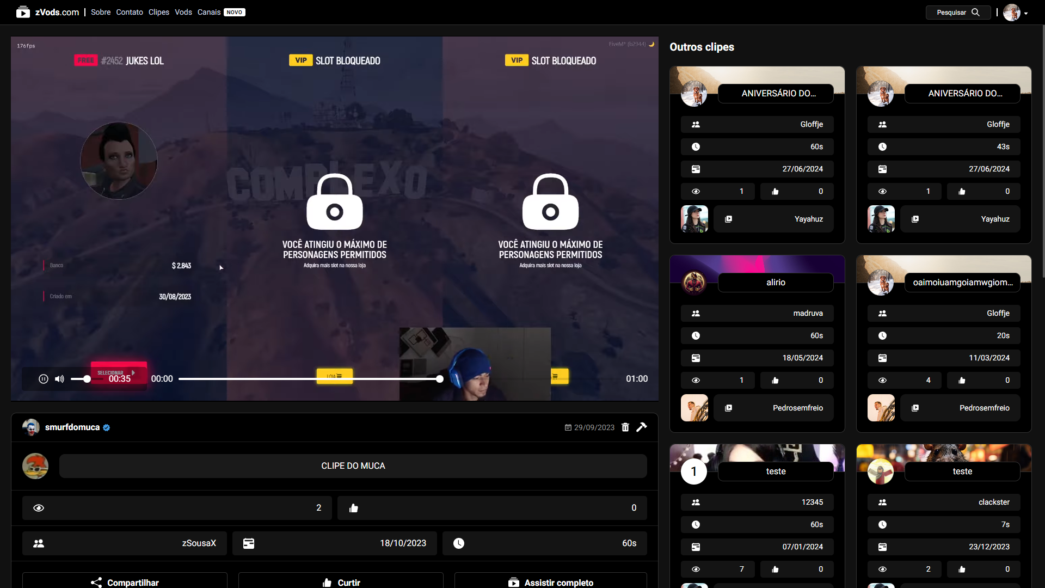Click Yayahuz's avatar on the first clip card
Screen dimensions: 1045x588
694,219
